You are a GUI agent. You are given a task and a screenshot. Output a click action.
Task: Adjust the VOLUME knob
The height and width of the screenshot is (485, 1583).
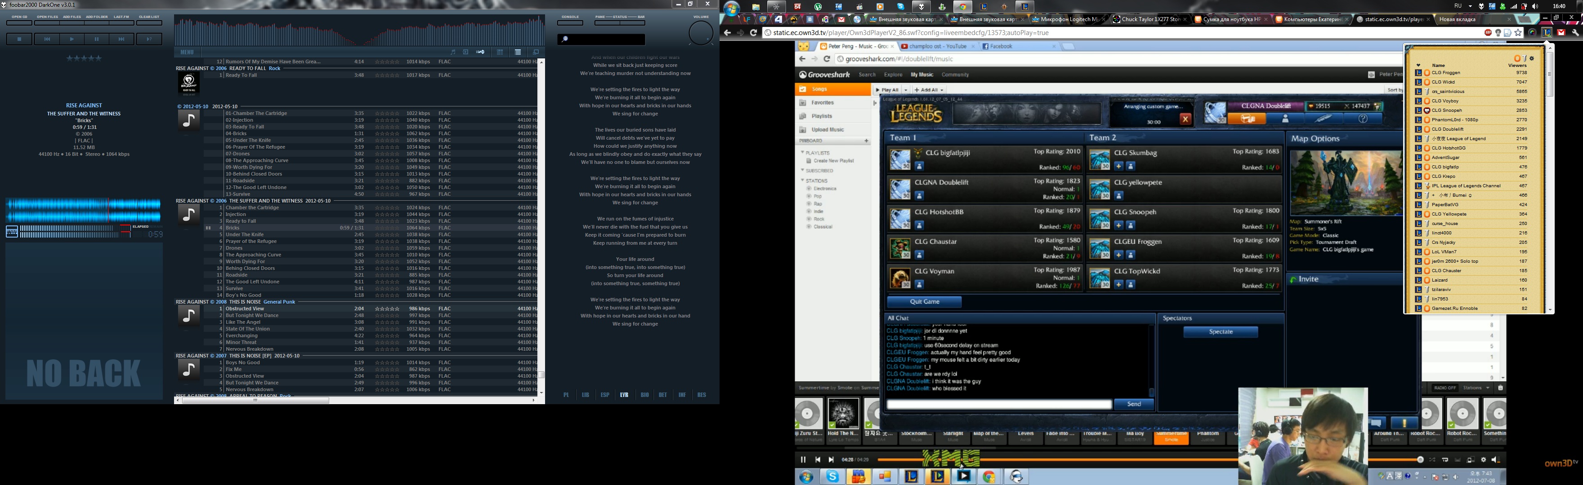point(701,32)
